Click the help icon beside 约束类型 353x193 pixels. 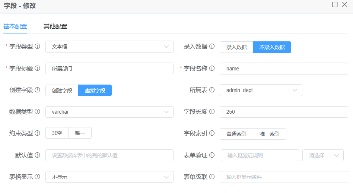coord(37,133)
